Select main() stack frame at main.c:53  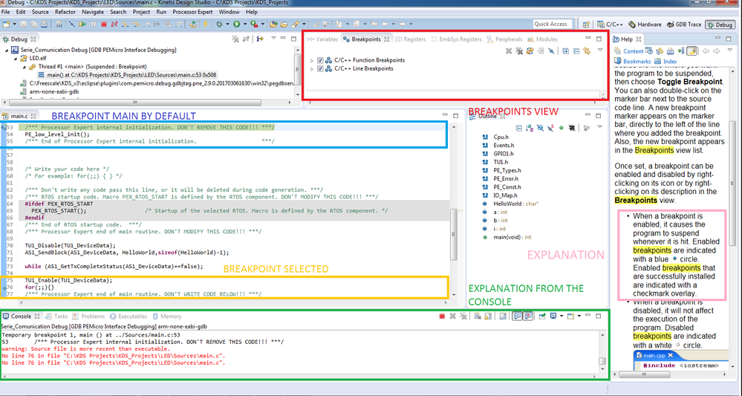coord(127,75)
